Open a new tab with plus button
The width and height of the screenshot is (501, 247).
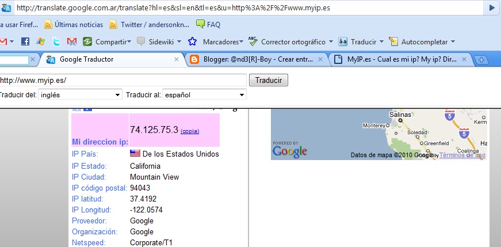click(482, 60)
